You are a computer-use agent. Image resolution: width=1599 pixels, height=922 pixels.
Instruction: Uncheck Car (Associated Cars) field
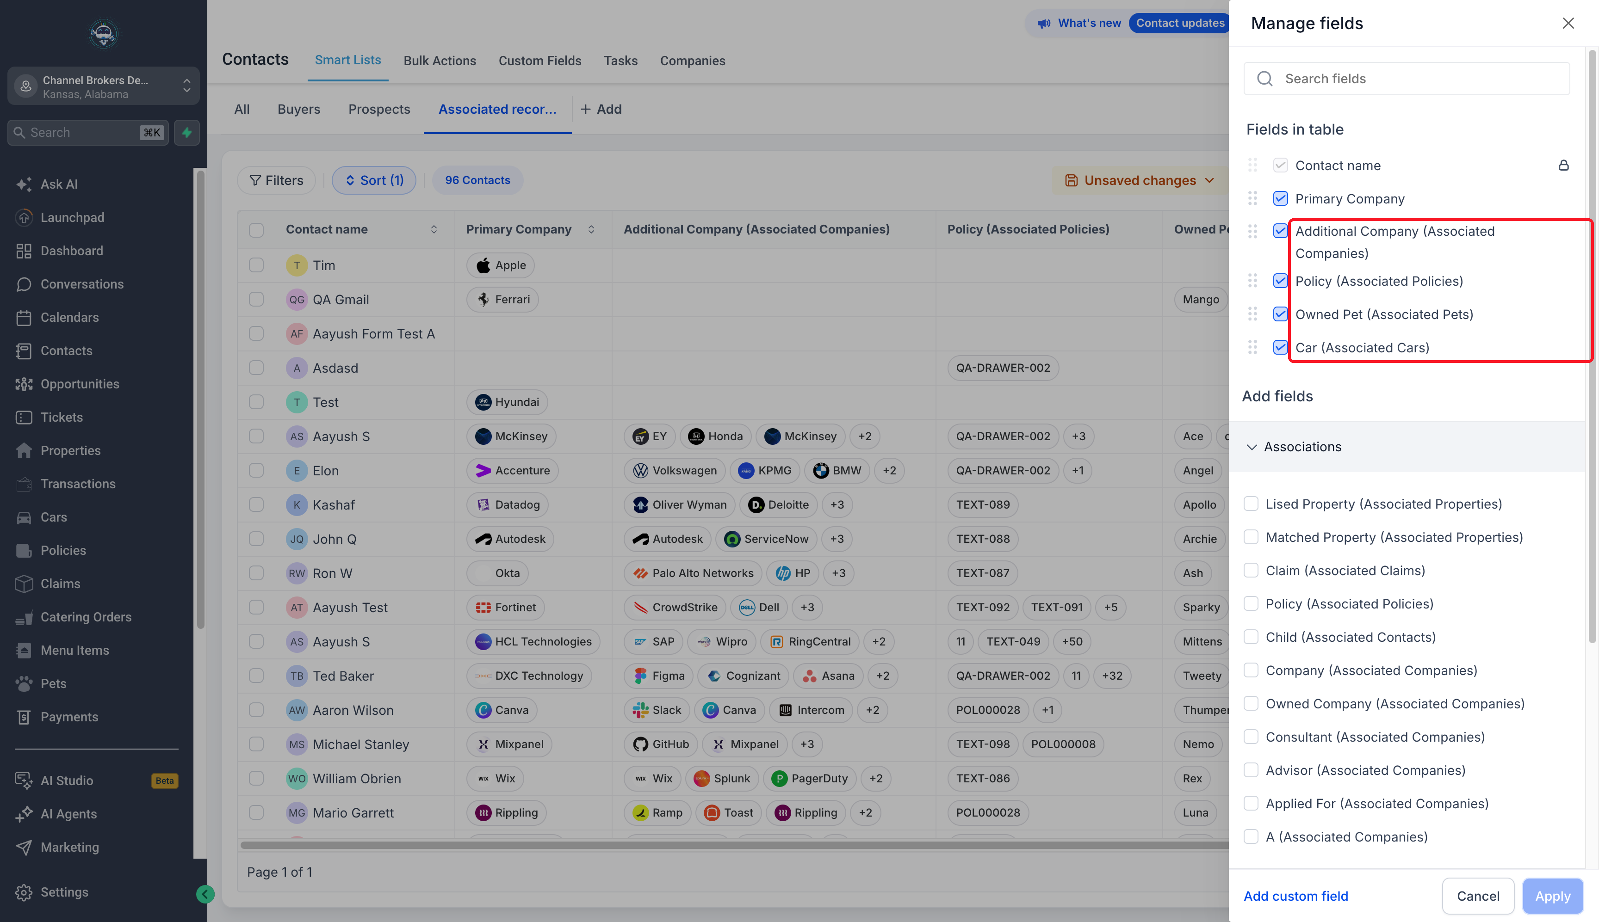[x=1280, y=348]
